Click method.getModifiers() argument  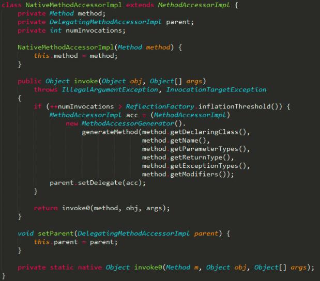(186, 175)
